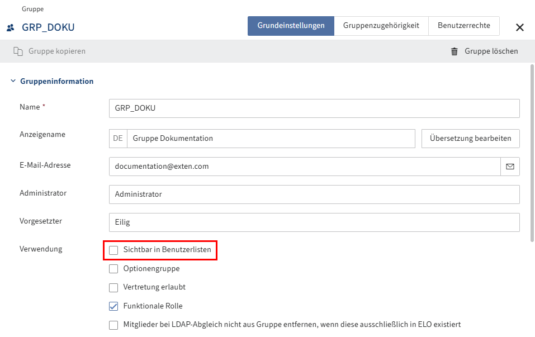Collapse the Gruppeninformation section
Viewport: 535px width, 337px height.
(x=12, y=80)
